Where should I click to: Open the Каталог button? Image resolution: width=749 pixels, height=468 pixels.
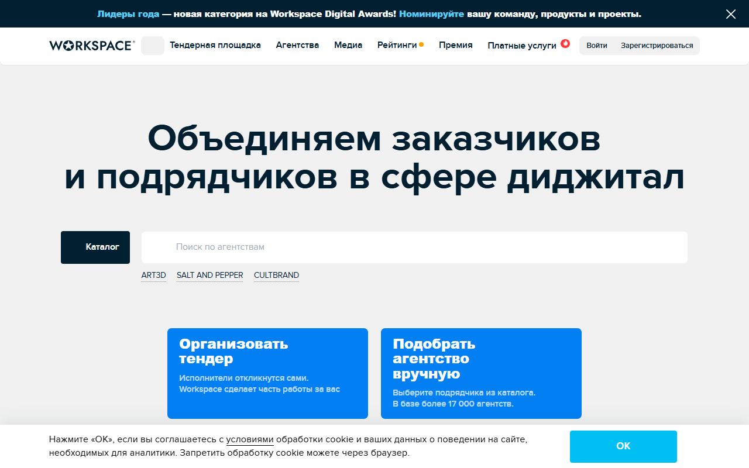tap(95, 247)
